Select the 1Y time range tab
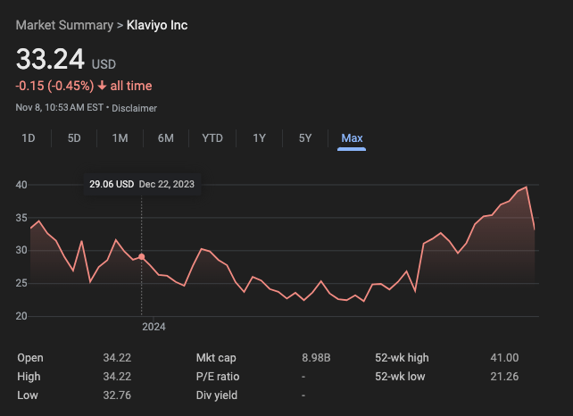Screen dimensions: 573x416 [259, 137]
